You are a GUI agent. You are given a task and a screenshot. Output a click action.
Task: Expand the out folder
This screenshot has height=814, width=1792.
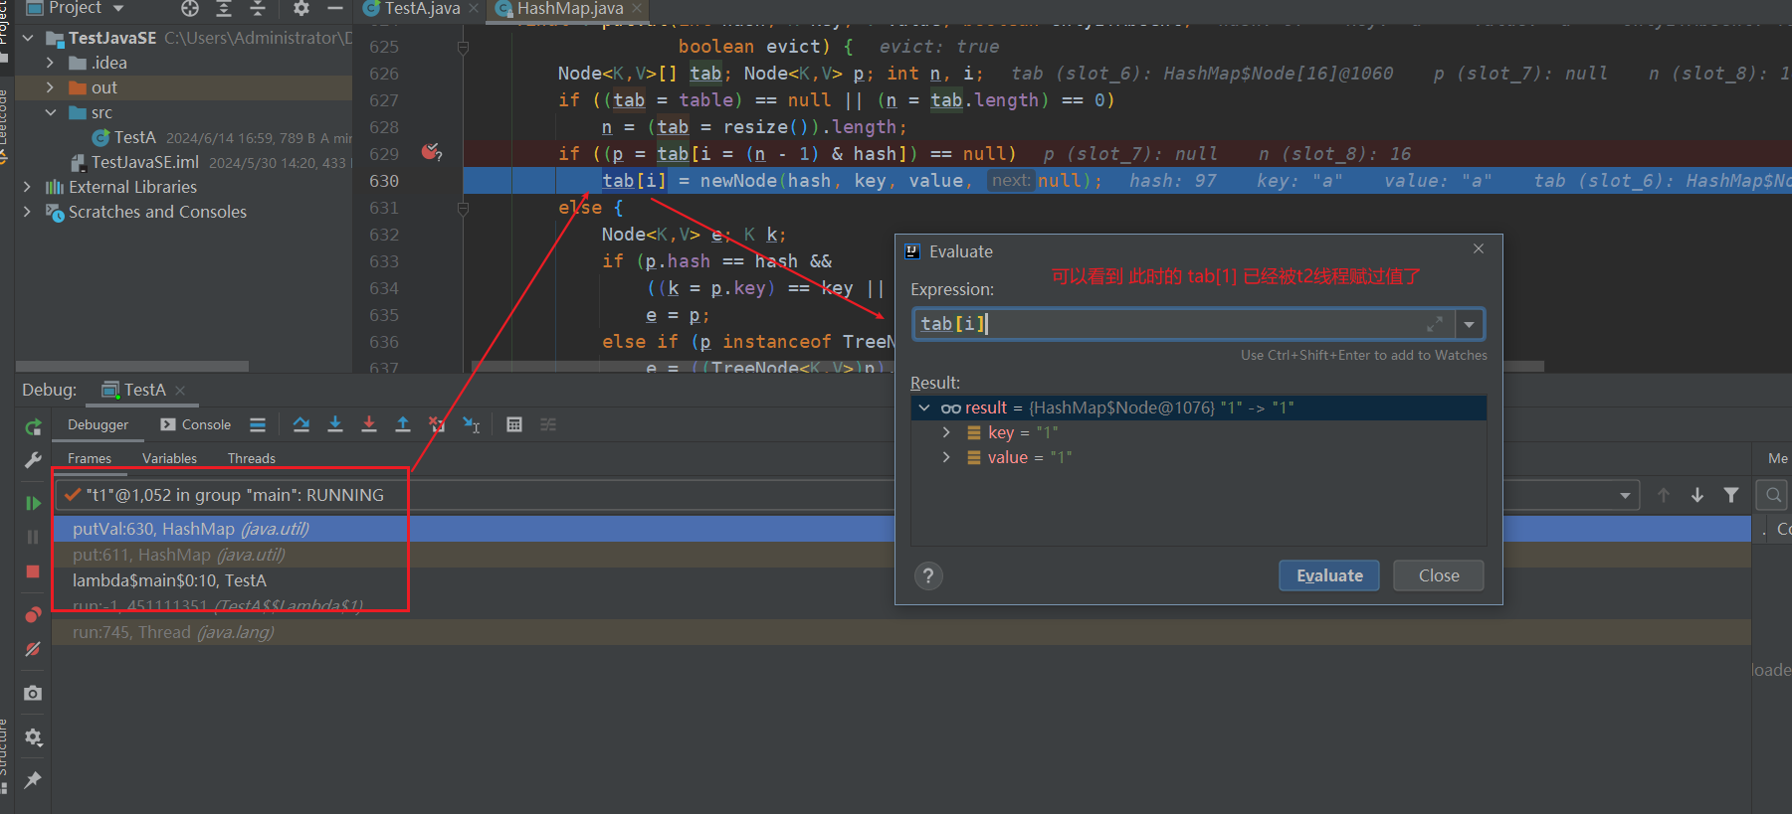point(50,87)
